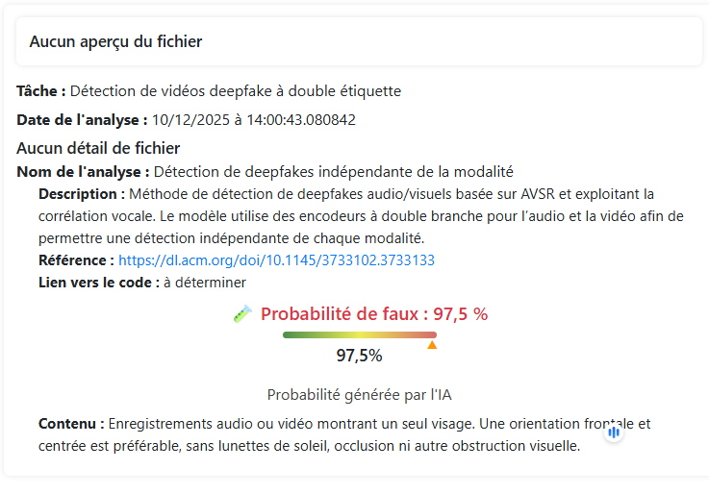Click the blue round sound-wave icon
Image resolution: width=709 pixels, height=494 pixels.
click(614, 432)
